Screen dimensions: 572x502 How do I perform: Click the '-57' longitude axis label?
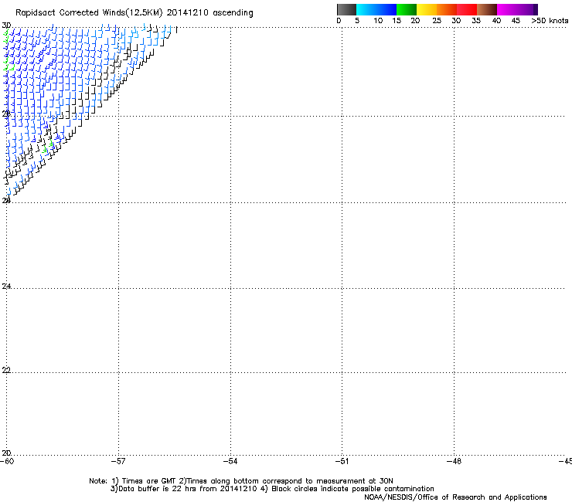[x=118, y=461]
